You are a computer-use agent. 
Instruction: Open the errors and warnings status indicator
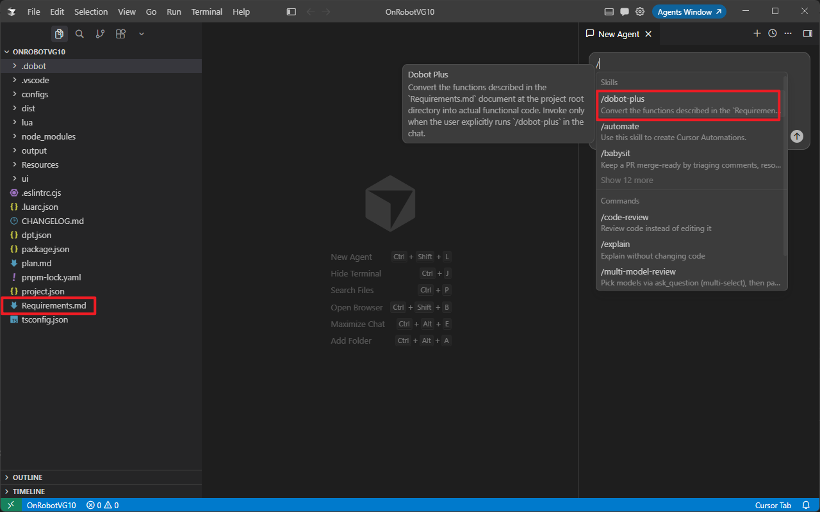pyautogui.click(x=102, y=505)
